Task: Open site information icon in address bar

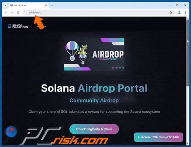Action: (25, 12)
